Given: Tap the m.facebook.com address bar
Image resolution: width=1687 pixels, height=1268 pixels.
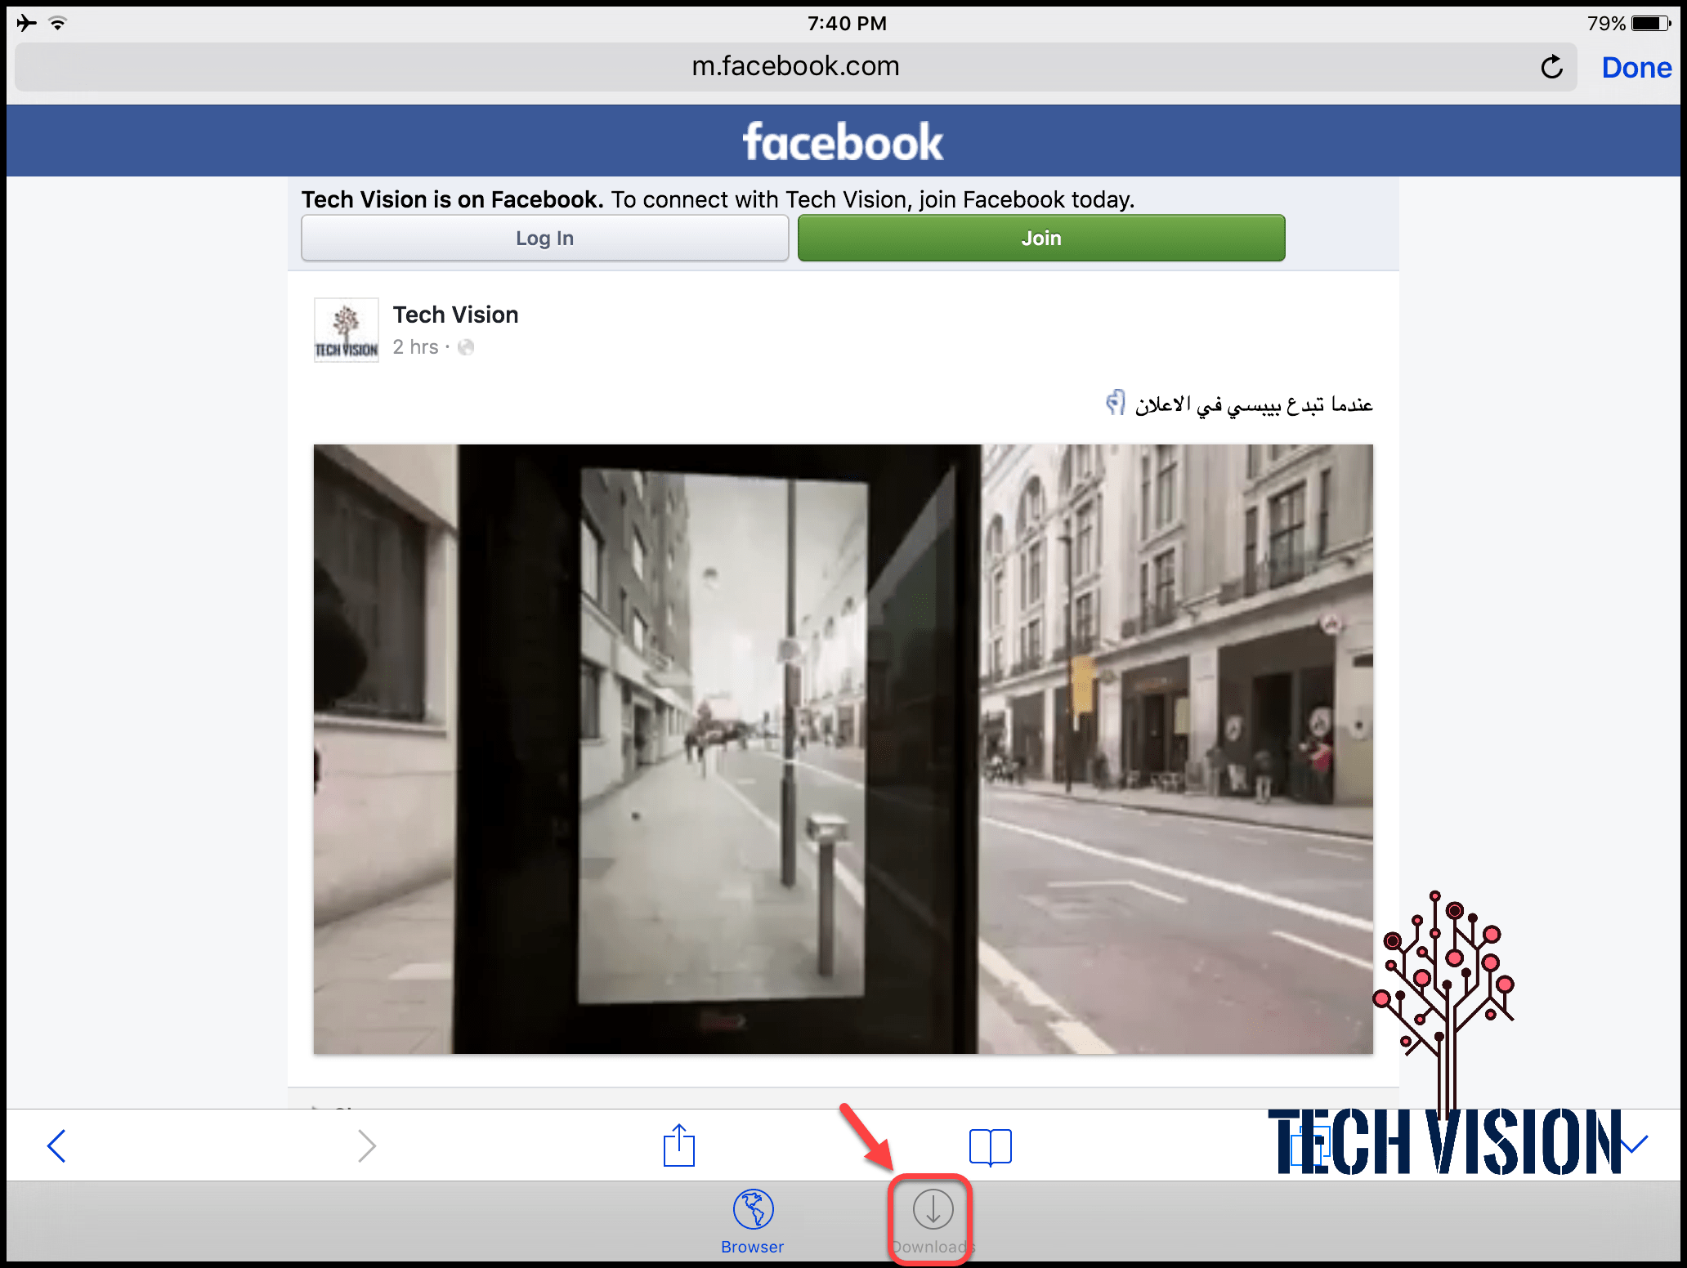Looking at the screenshot, I should (x=794, y=67).
